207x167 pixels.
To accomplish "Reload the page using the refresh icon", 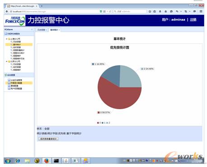I will tap(110, 11).
